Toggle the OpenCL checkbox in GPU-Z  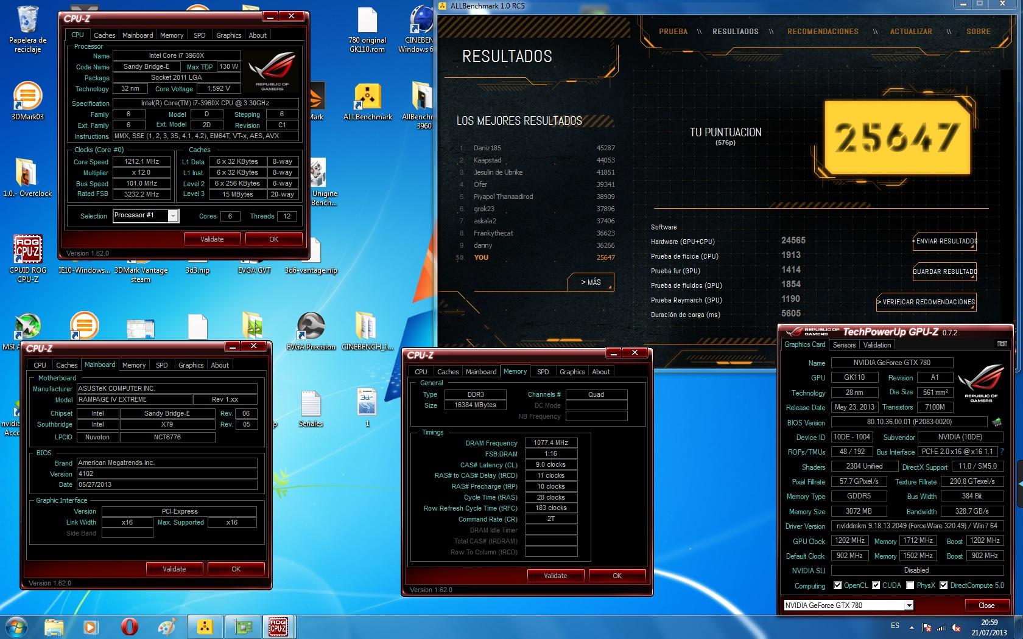[837, 585]
